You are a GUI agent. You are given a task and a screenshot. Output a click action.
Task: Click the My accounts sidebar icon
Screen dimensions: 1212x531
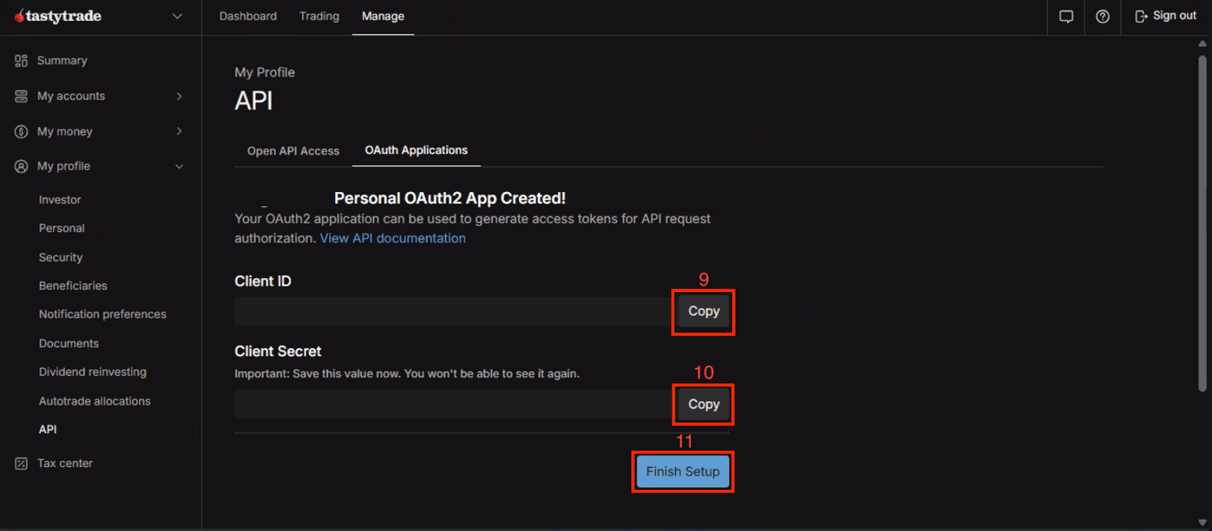point(21,96)
